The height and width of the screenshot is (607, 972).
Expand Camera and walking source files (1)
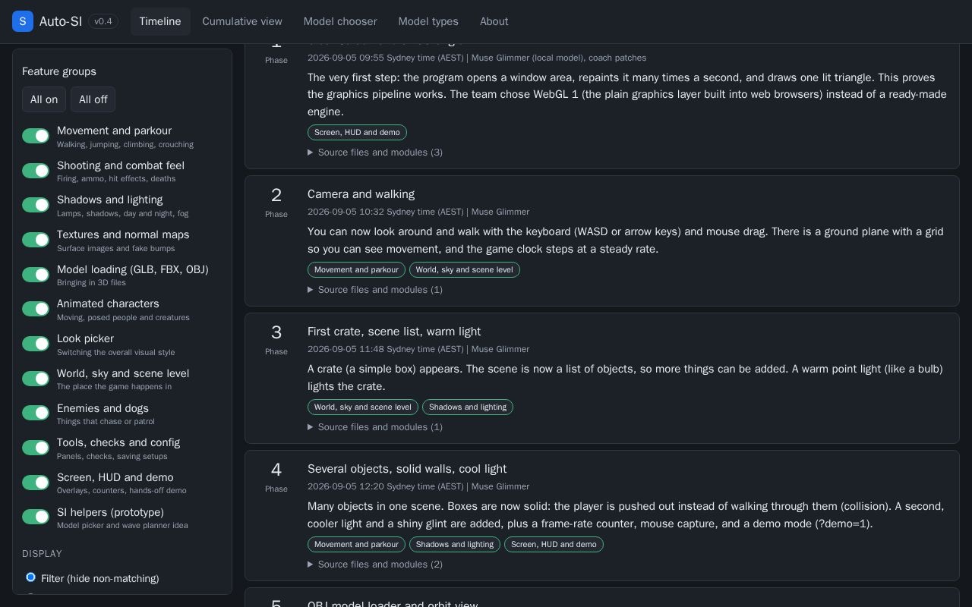[375, 290]
